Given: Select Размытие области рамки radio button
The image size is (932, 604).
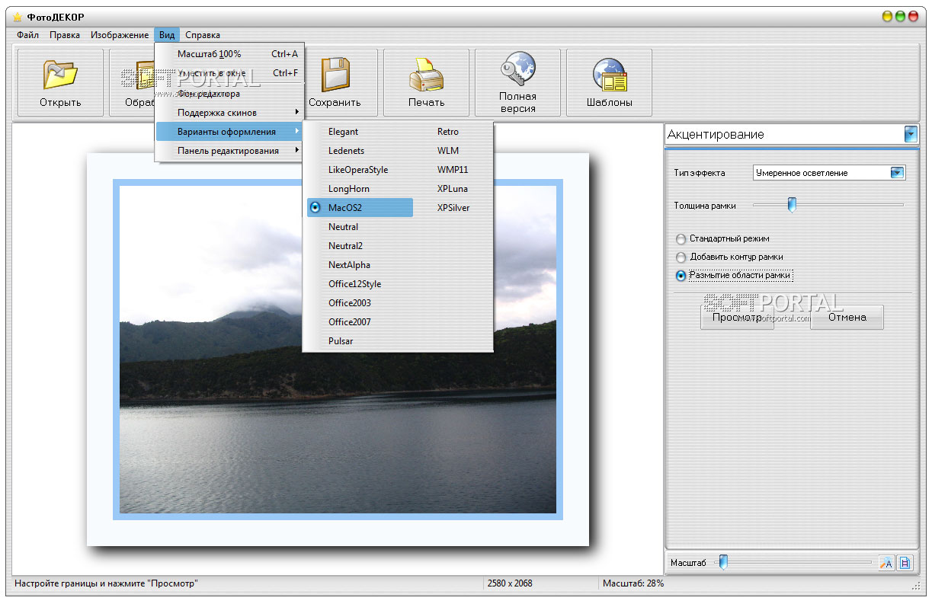Looking at the screenshot, I should pyautogui.click(x=681, y=276).
